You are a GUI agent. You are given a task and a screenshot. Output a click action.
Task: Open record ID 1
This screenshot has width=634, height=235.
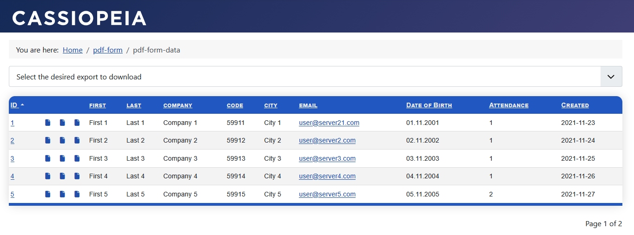click(12, 123)
